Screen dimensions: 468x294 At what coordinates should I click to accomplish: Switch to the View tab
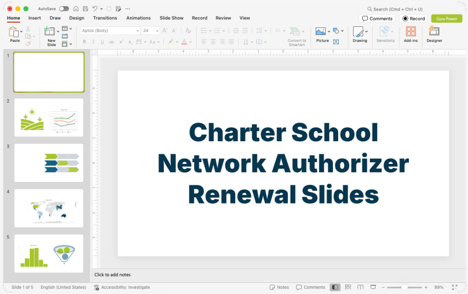click(245, 18)
